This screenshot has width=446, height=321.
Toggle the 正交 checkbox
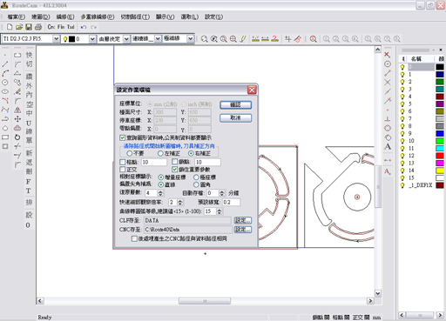(x=123, y=170)
